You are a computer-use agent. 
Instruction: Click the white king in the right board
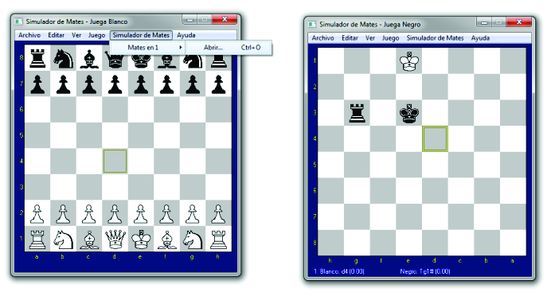(409, 61)
